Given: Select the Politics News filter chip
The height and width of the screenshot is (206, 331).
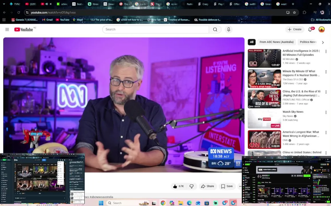Looking at the screenshot, I should 308,42.
